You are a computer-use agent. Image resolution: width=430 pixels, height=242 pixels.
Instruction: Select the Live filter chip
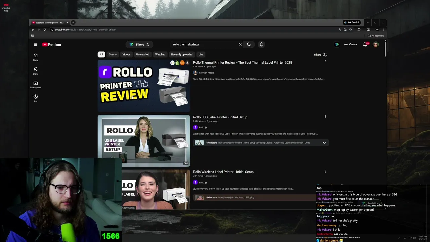[x=201, y=54]
